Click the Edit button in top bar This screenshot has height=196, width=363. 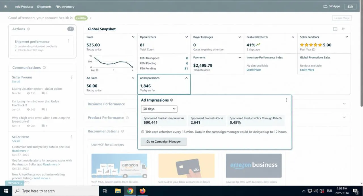pyautogui.click(x=351, y=7)
